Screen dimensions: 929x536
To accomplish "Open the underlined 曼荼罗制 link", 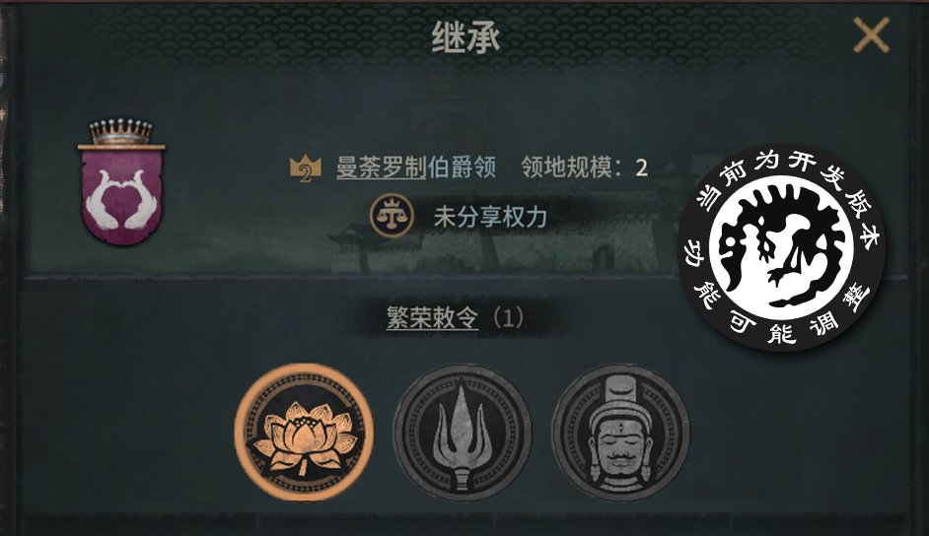I will point(381,168).
